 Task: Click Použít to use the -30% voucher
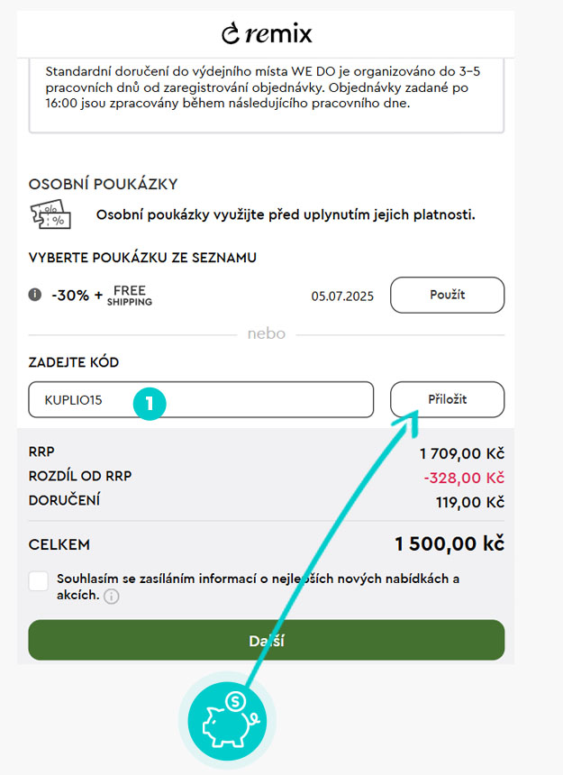point(448,295)
